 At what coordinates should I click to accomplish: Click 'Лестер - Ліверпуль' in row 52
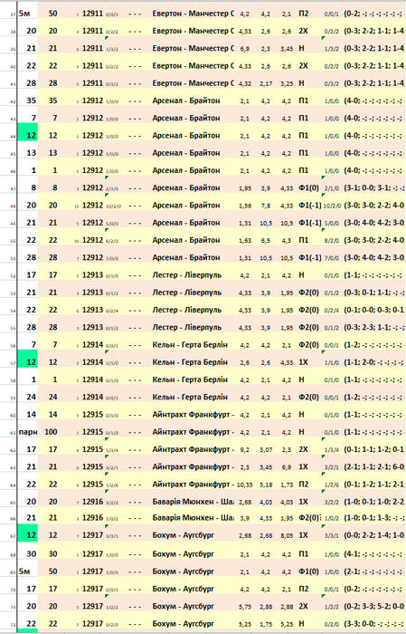pyautogui.click(x=187, y=275)
